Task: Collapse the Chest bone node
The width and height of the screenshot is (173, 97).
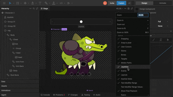Action: (12, 40)
